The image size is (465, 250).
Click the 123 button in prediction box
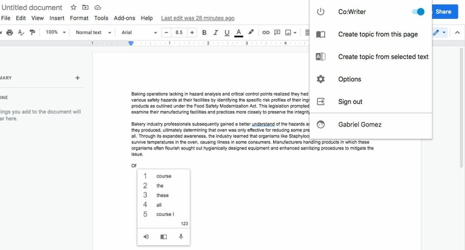tap(184, 224)
